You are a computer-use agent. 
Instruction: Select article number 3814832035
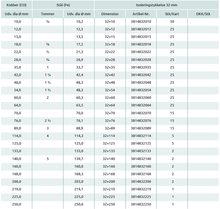pyautogui.click(x=141, y=67)
